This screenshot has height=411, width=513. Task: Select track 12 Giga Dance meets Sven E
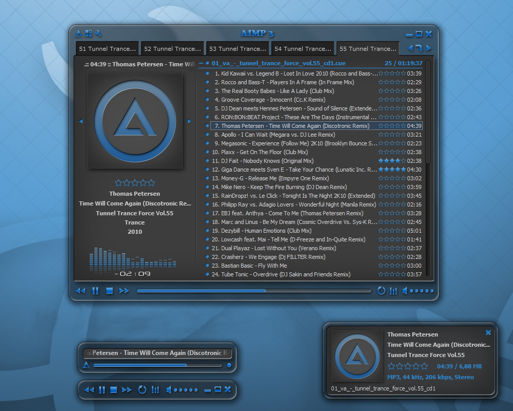click(x=293, y=170)
